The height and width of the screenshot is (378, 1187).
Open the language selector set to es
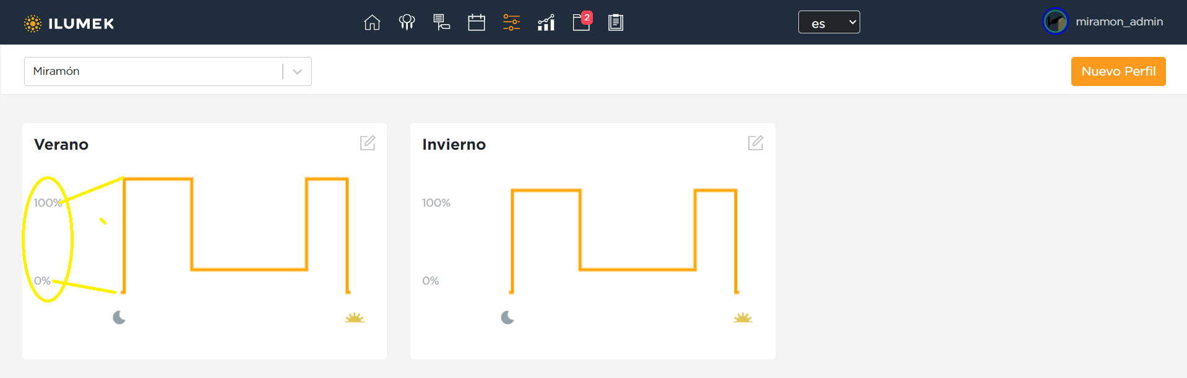829,22
